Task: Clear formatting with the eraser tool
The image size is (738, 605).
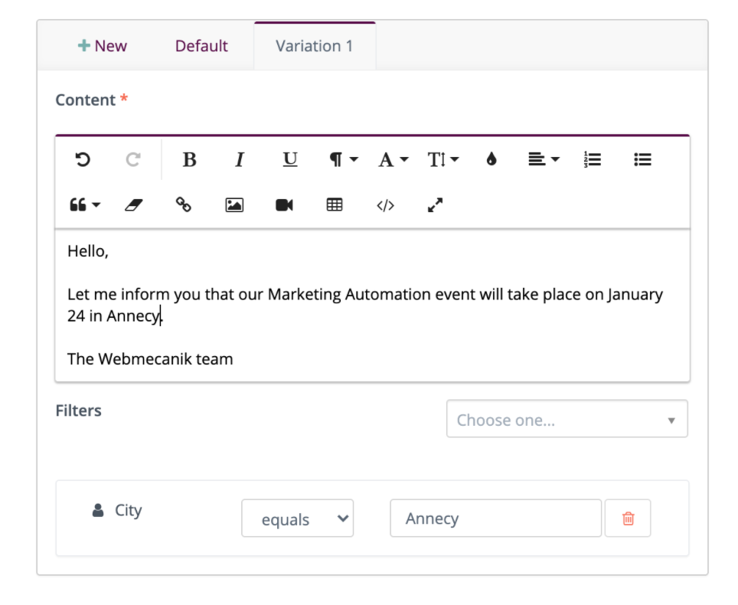Action: click(x=132, y=204)
